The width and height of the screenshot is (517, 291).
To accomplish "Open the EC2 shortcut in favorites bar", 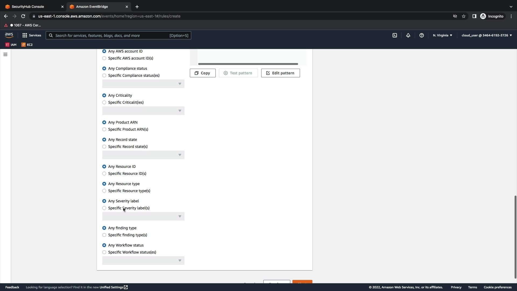I will click(27, 45).
